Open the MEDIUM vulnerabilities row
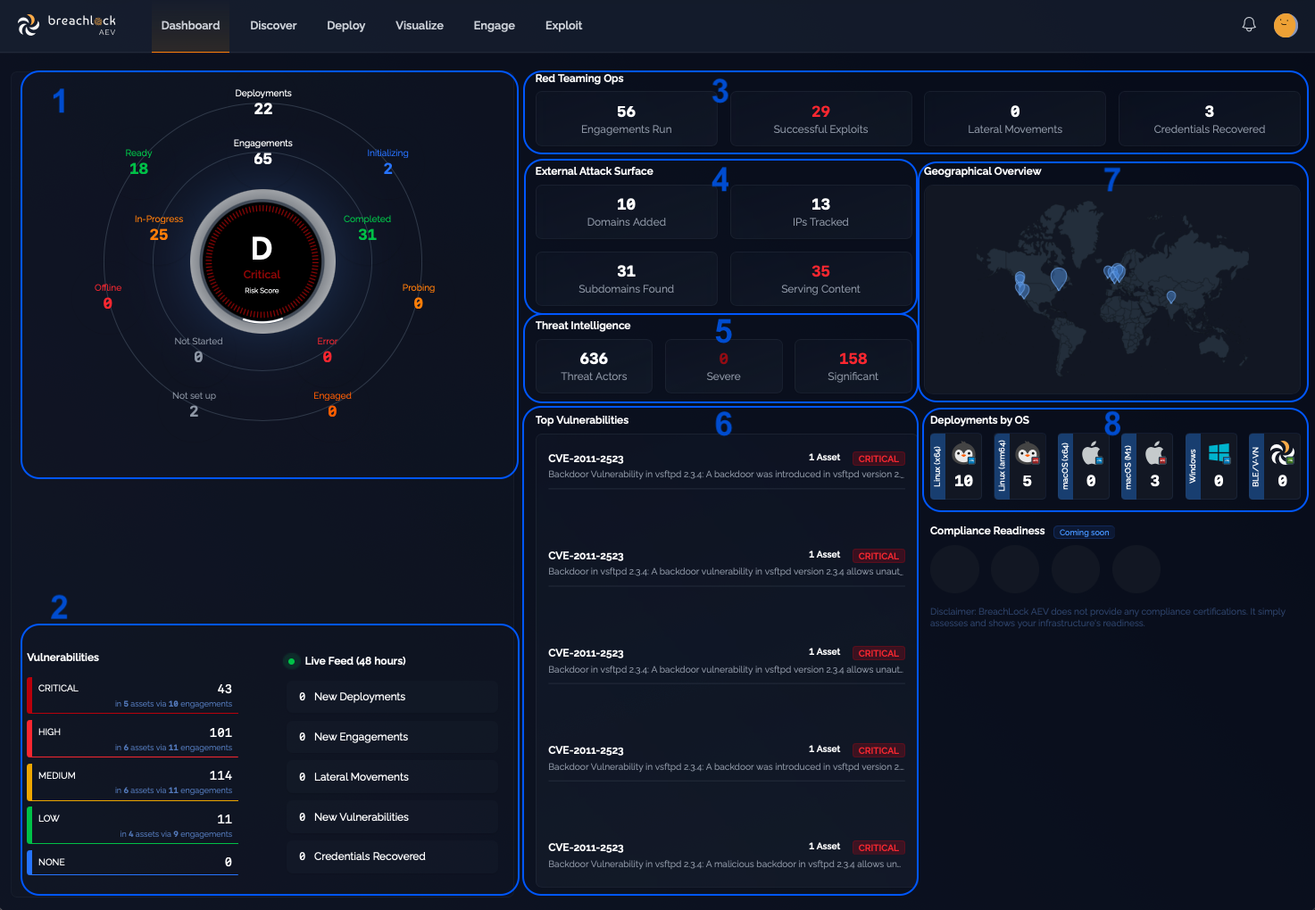Screen dimensions: 1315x910 pos(133,782)
